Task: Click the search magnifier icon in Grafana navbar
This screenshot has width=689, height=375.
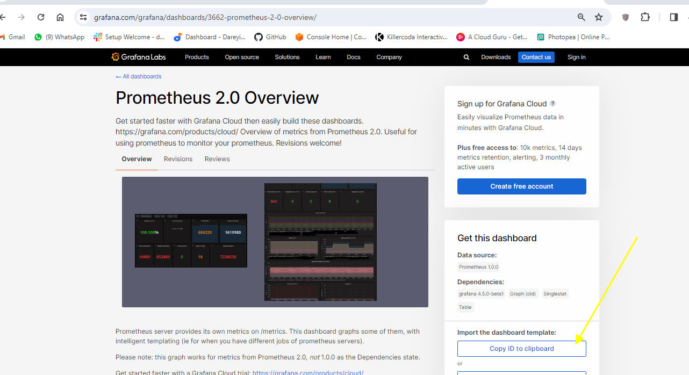Action: [466, 57]
